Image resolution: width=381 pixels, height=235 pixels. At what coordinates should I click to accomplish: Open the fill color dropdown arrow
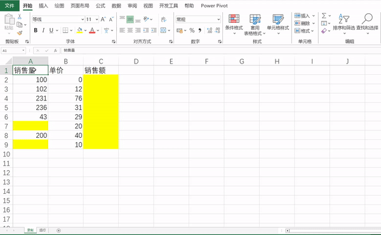pyautogui.click(x=85, y=30)
